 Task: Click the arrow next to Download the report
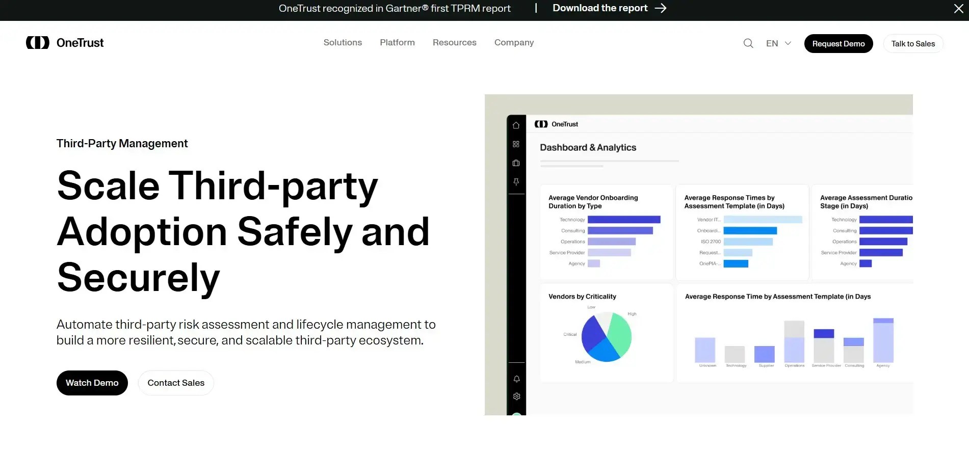click(x=661, y=8)
